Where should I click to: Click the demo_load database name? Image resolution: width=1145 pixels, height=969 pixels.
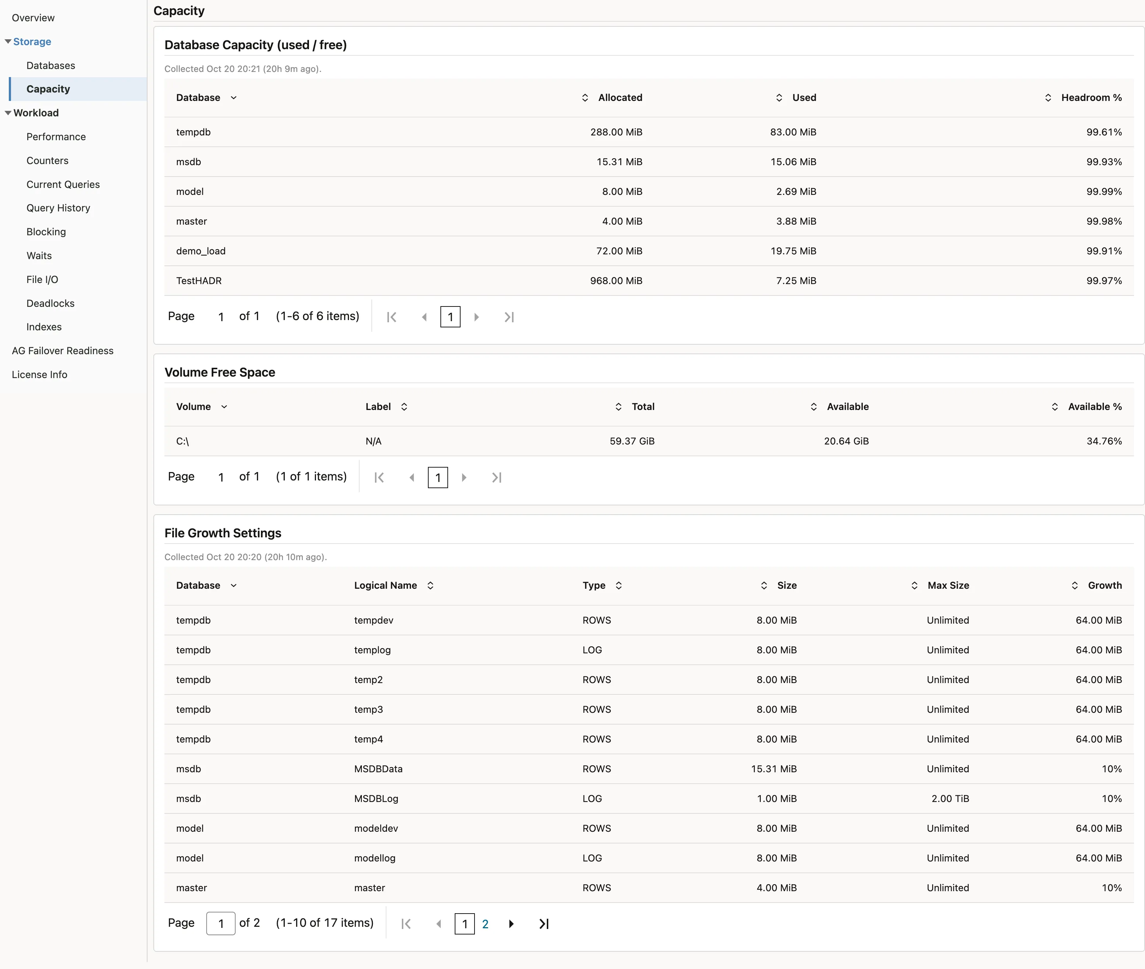(x=201, y=251)
